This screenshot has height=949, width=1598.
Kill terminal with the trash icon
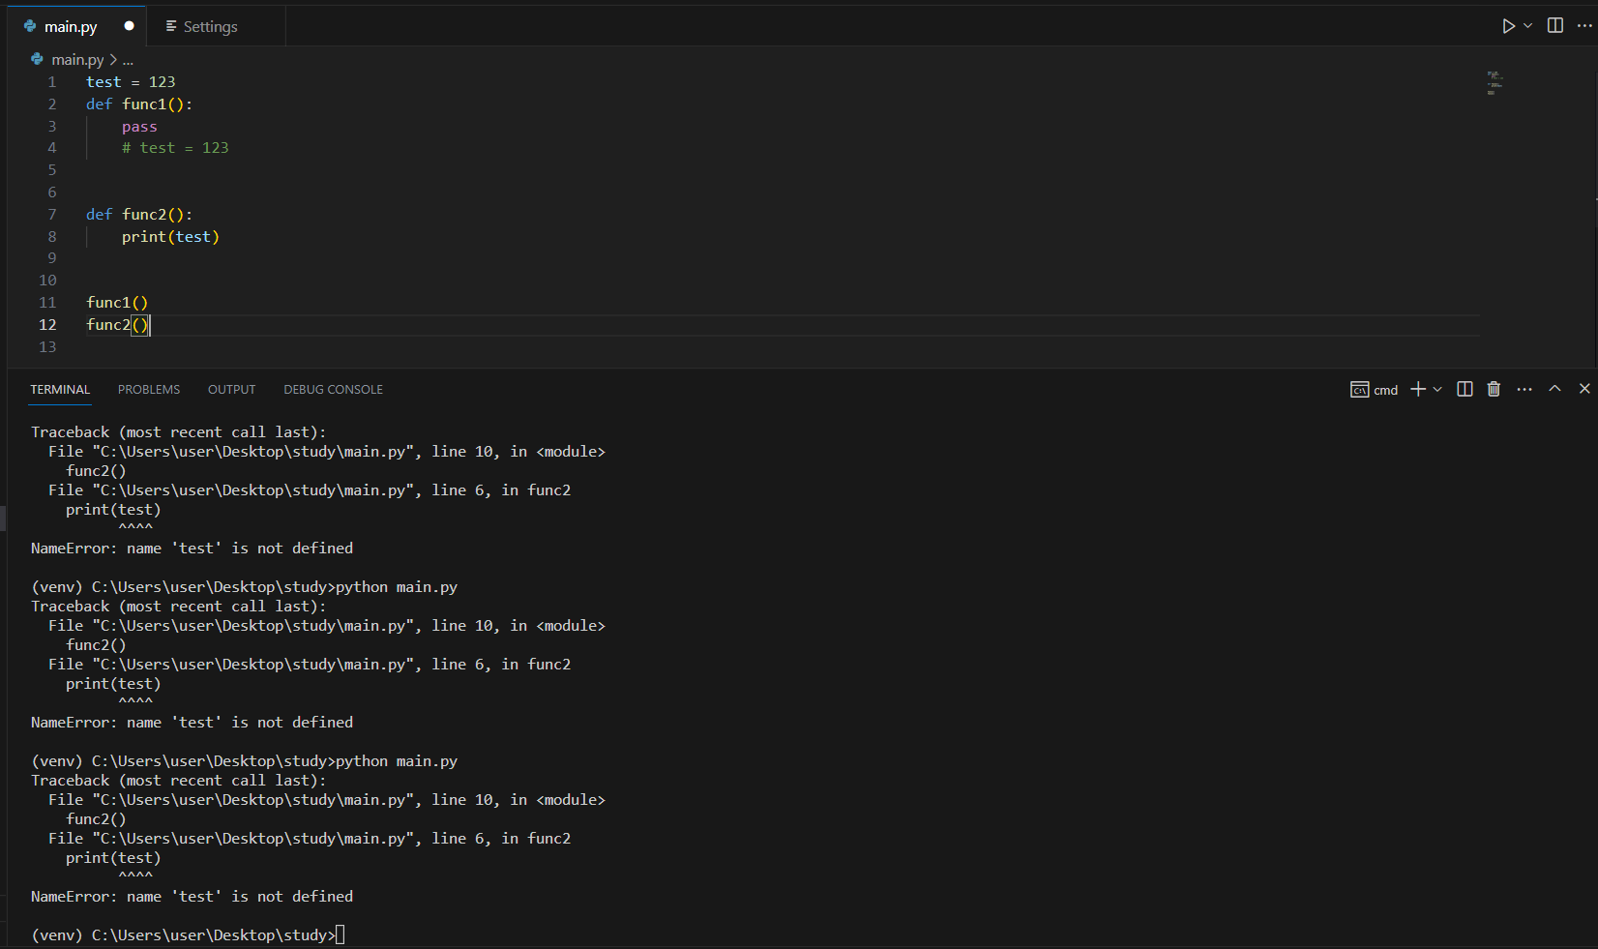pos(1494,389)
